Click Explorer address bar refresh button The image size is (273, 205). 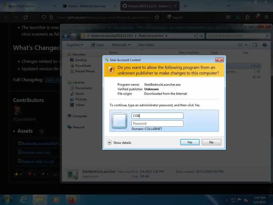click(x=201, y=36)
